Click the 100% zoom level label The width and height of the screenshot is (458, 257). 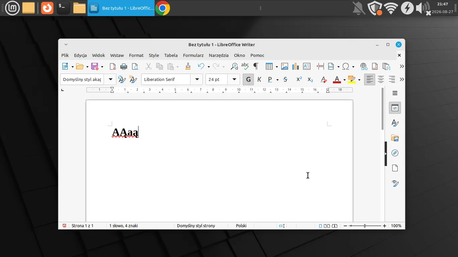point(396,226)
